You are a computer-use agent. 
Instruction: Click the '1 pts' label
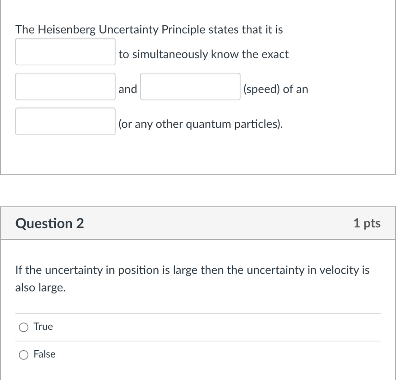click(367, 223)
